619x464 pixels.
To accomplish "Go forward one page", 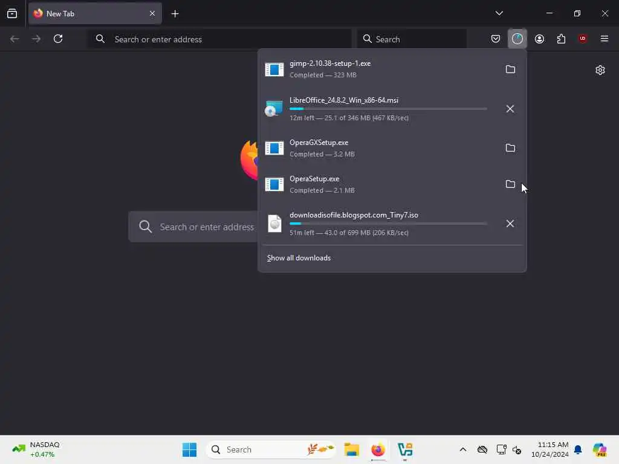I will click(36, 39).
